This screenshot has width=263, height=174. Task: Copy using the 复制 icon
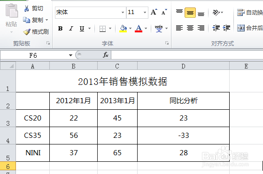click(x=26, y=20)
